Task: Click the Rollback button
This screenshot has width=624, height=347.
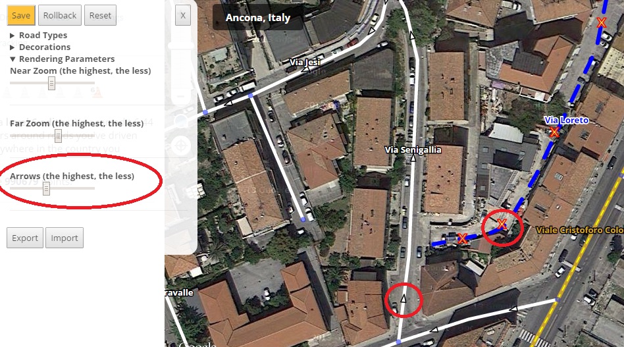Action: pyautogui.click(x=60, y=16)
